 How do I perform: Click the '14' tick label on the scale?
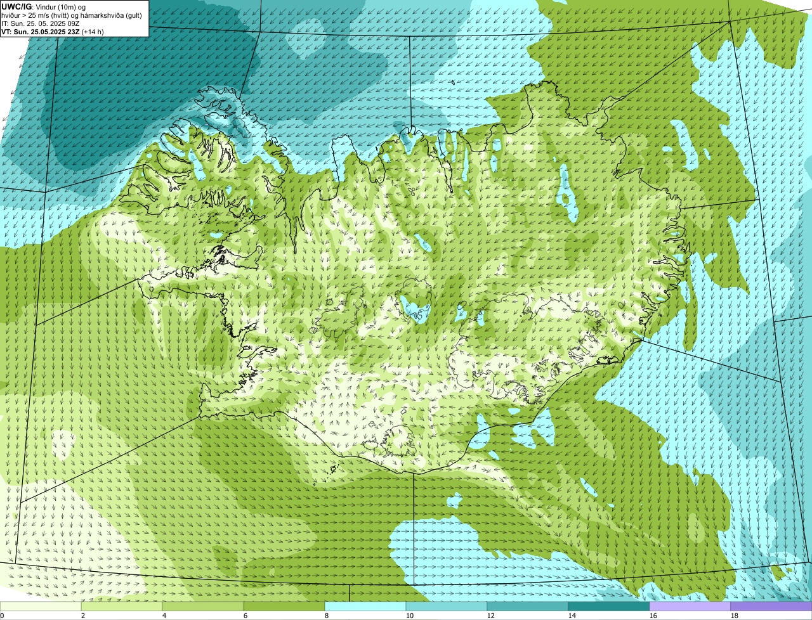tap(572, 616)
